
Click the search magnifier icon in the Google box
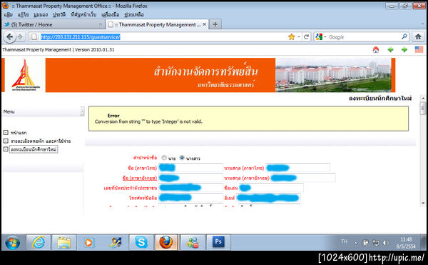(404, 36)
